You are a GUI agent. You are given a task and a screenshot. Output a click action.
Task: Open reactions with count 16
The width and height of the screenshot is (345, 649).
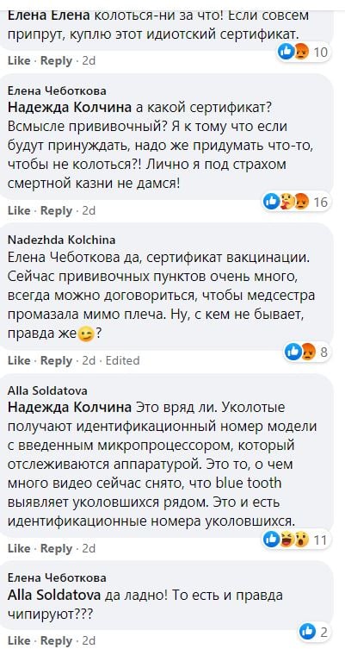(x=297, y=202)
